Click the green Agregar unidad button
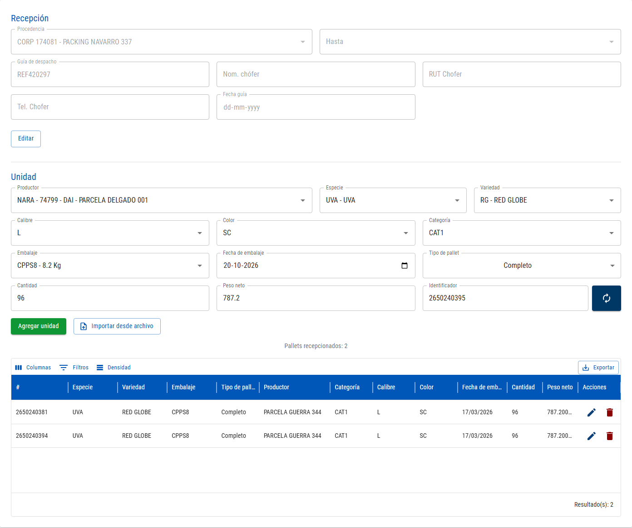The height and width of the screenshot is (528, 632). [39, 326]
